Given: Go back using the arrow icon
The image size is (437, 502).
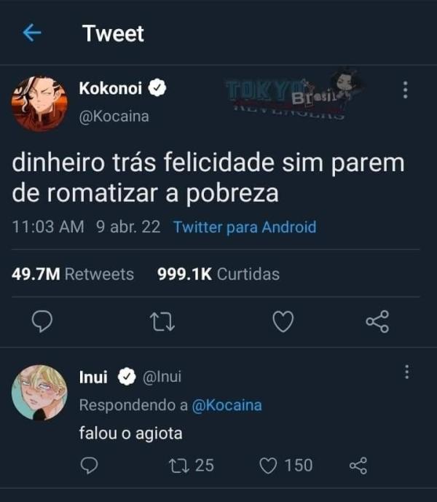Looking at the screenshot, I should (x=32, y=33).
